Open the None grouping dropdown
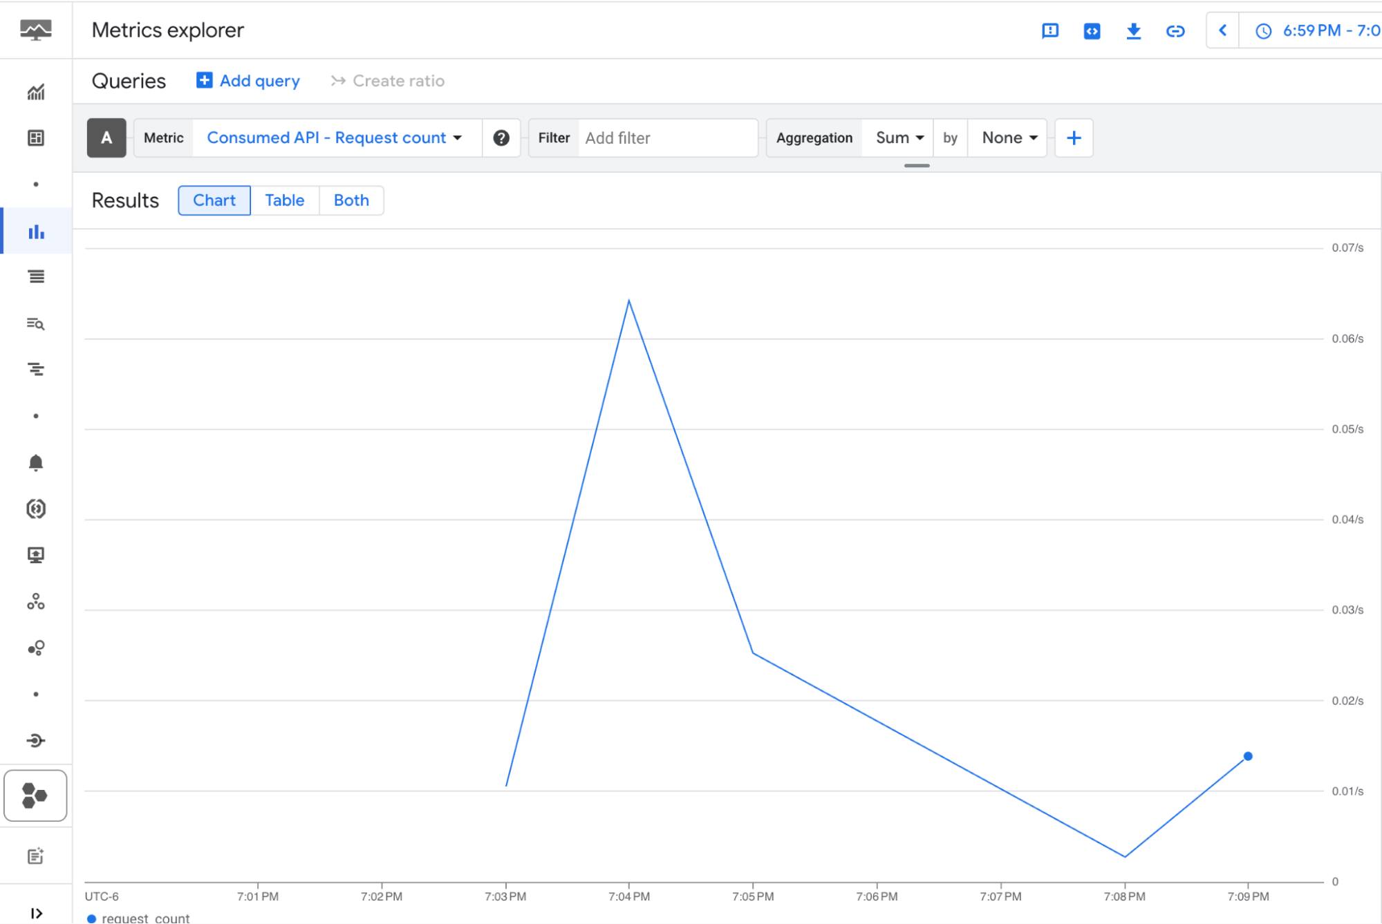 [x=1007, y=138]
